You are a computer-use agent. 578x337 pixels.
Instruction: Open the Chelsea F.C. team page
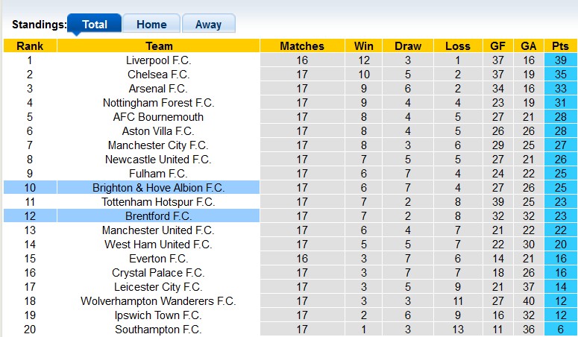click(158, 75)
